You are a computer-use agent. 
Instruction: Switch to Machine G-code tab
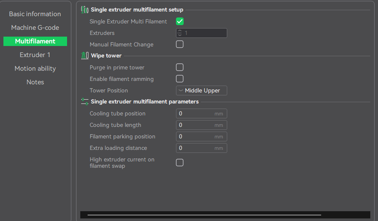coord(35,28)
